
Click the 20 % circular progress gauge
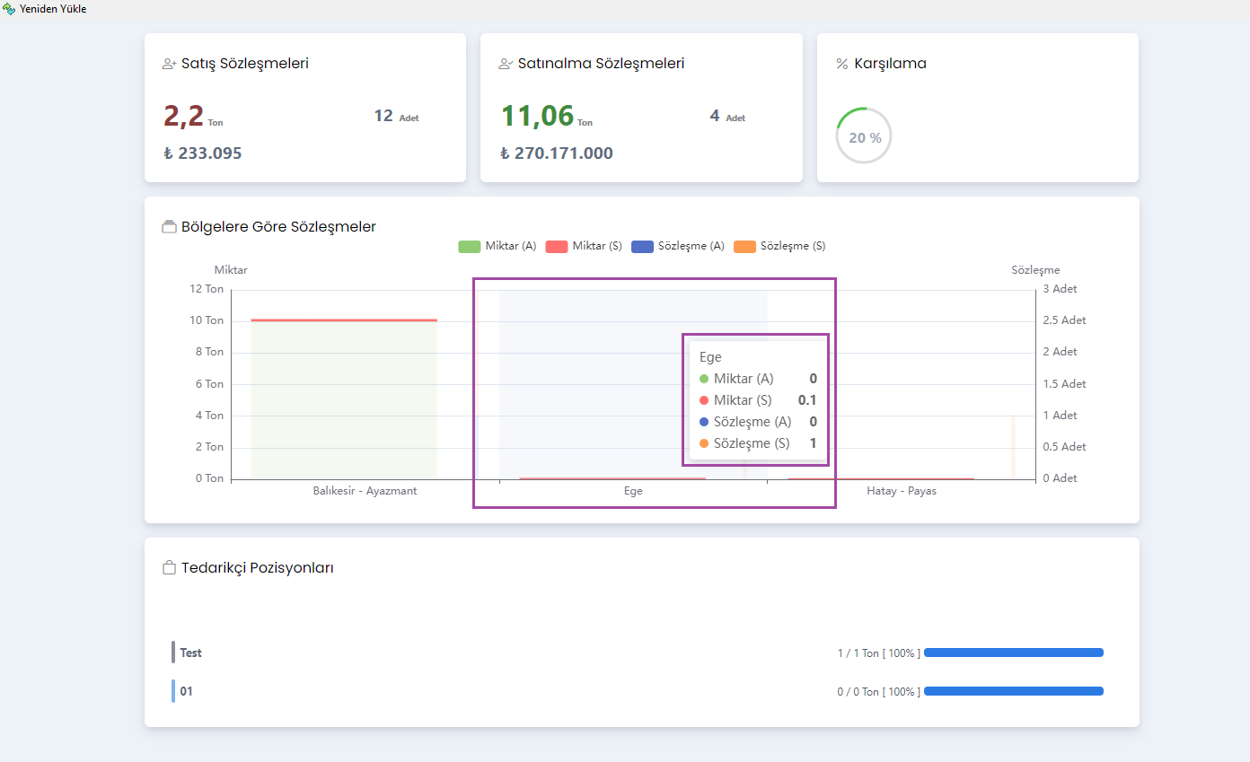click(x=864, y=136)
